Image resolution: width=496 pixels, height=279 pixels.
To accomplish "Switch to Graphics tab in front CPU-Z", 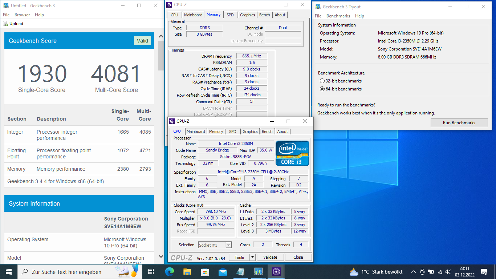I will pos(250,132).
